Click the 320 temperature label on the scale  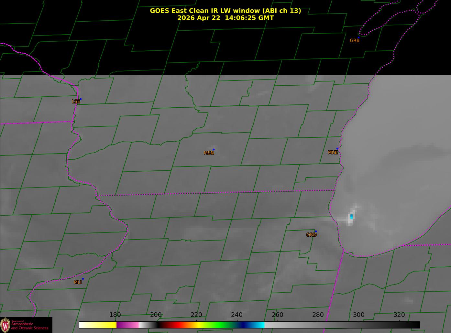pyautogui.click(x=399, y=315)
